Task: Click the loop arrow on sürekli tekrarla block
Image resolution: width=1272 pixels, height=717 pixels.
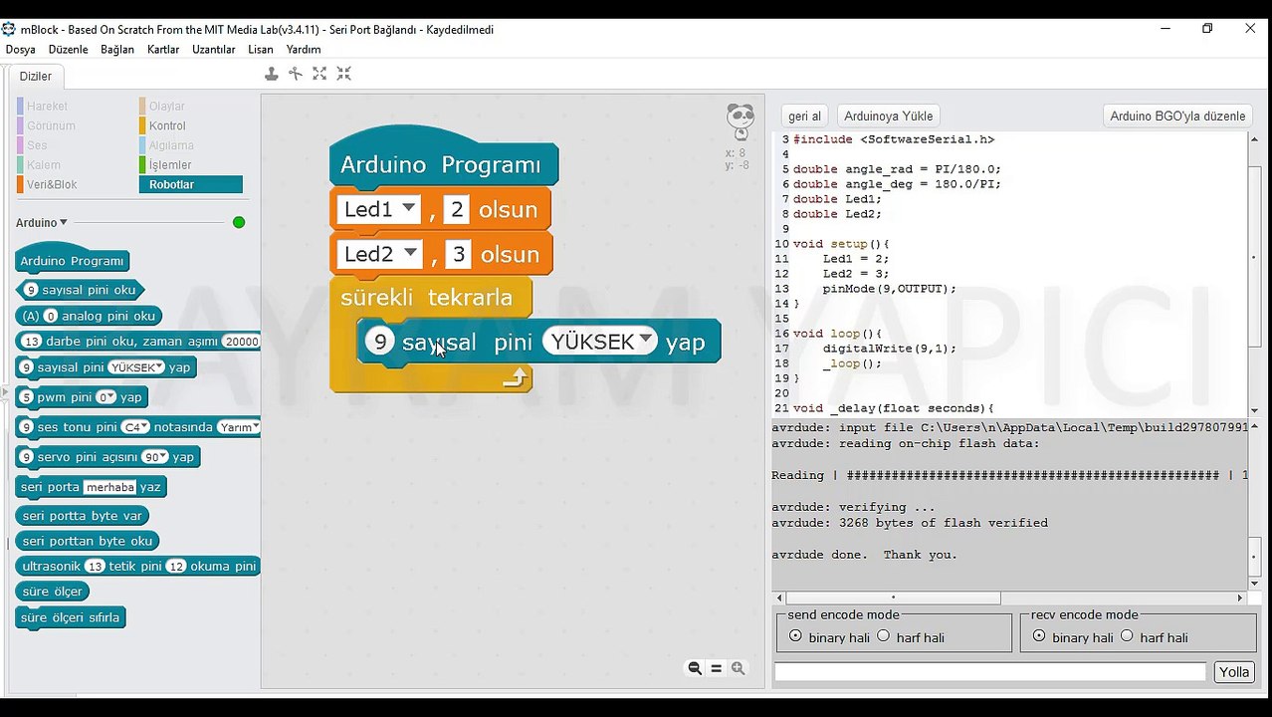Action: pyautogui.click(x=515, y=378)
